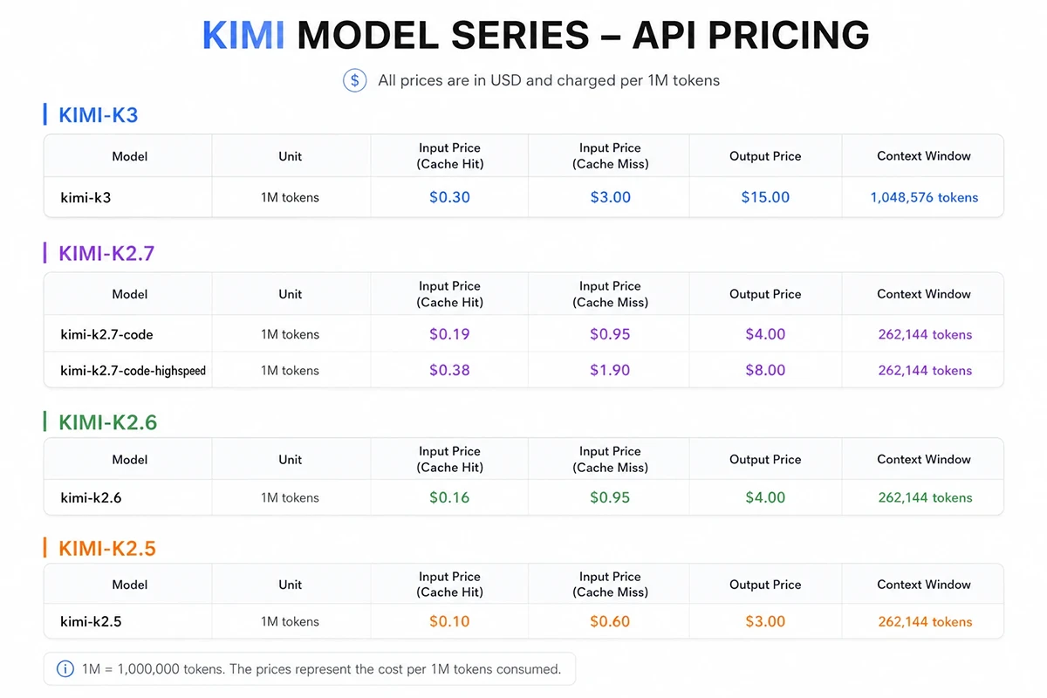The height and width of the screenshot is (698, 1047).
Task: Select the kimi-k2.7-code-highspeed model name
Action: [133, 371]
